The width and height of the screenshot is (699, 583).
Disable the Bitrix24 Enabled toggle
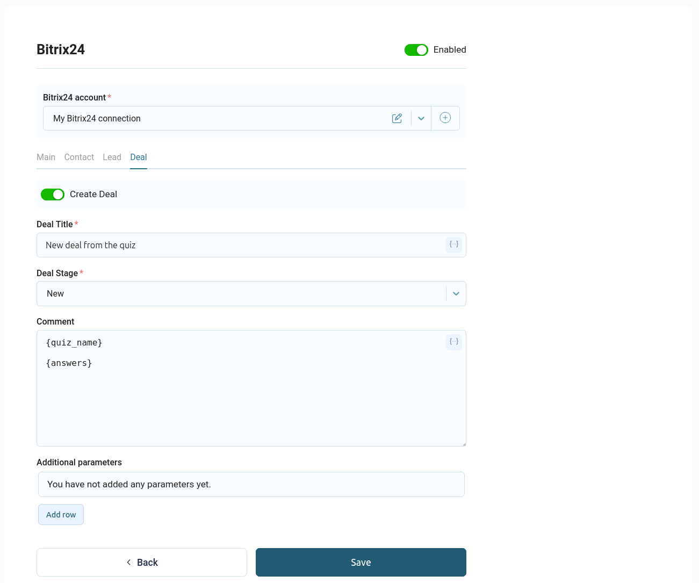tap(416, 50)
